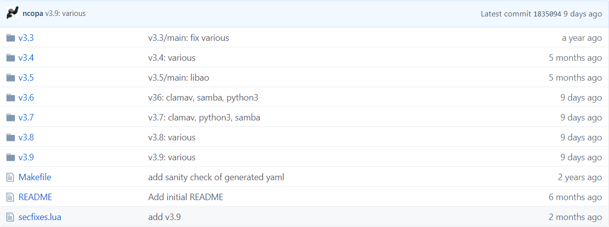Screen dimensions: 609x227
Task: Open the v3.4 folder
Action: pyautogui.click(x=26, y=58)
